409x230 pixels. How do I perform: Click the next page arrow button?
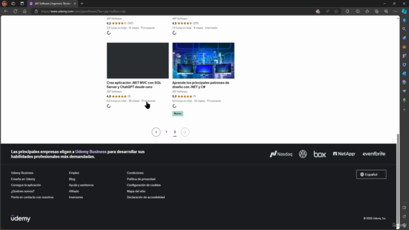[185, 132]
